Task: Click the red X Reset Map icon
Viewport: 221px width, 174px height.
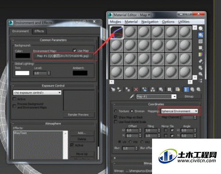Action: coord(136,89)
